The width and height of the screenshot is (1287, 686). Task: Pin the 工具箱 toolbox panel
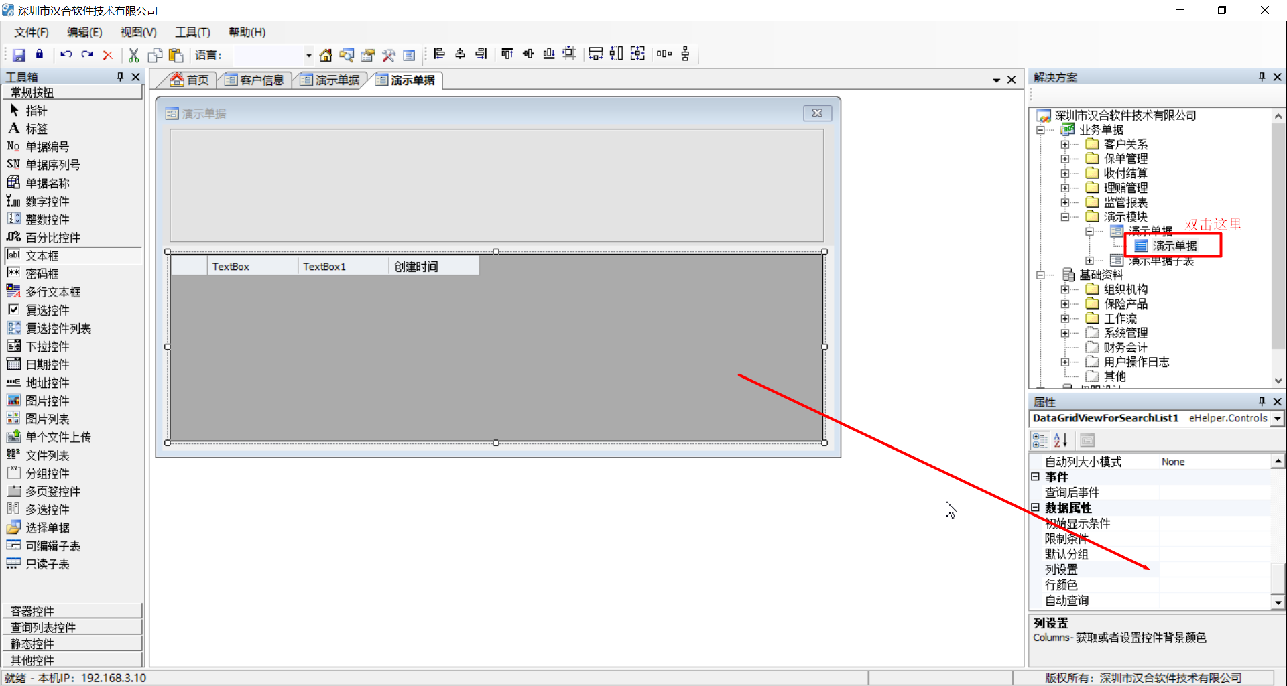click(121, 77)
